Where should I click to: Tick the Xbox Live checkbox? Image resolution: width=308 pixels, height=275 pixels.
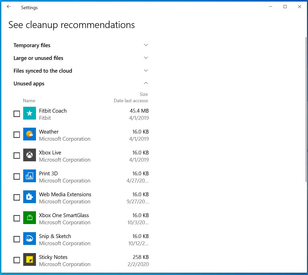point(17,155)
